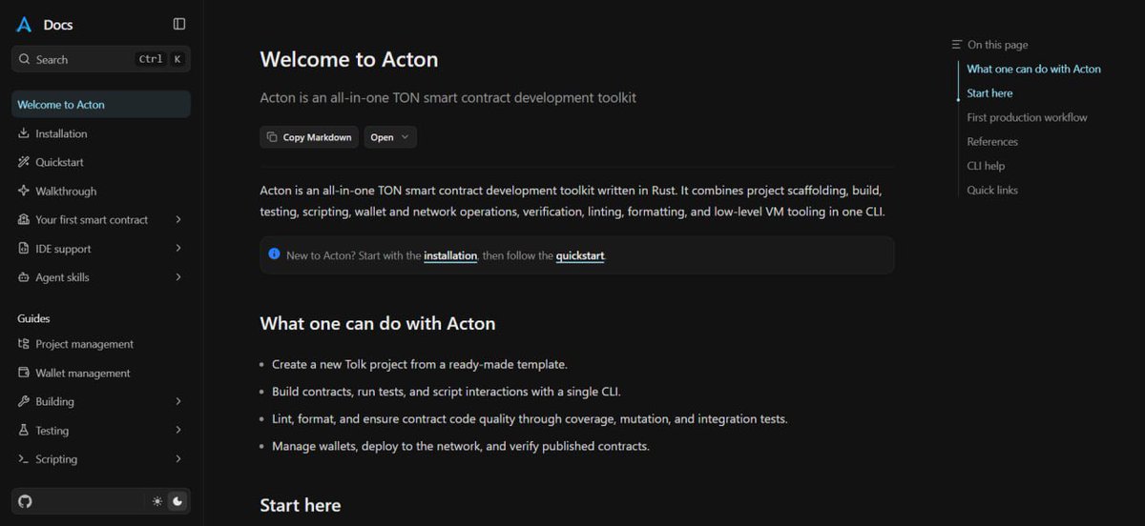
Task: Click the Acton logo icon
Action: tap(24, 25)
